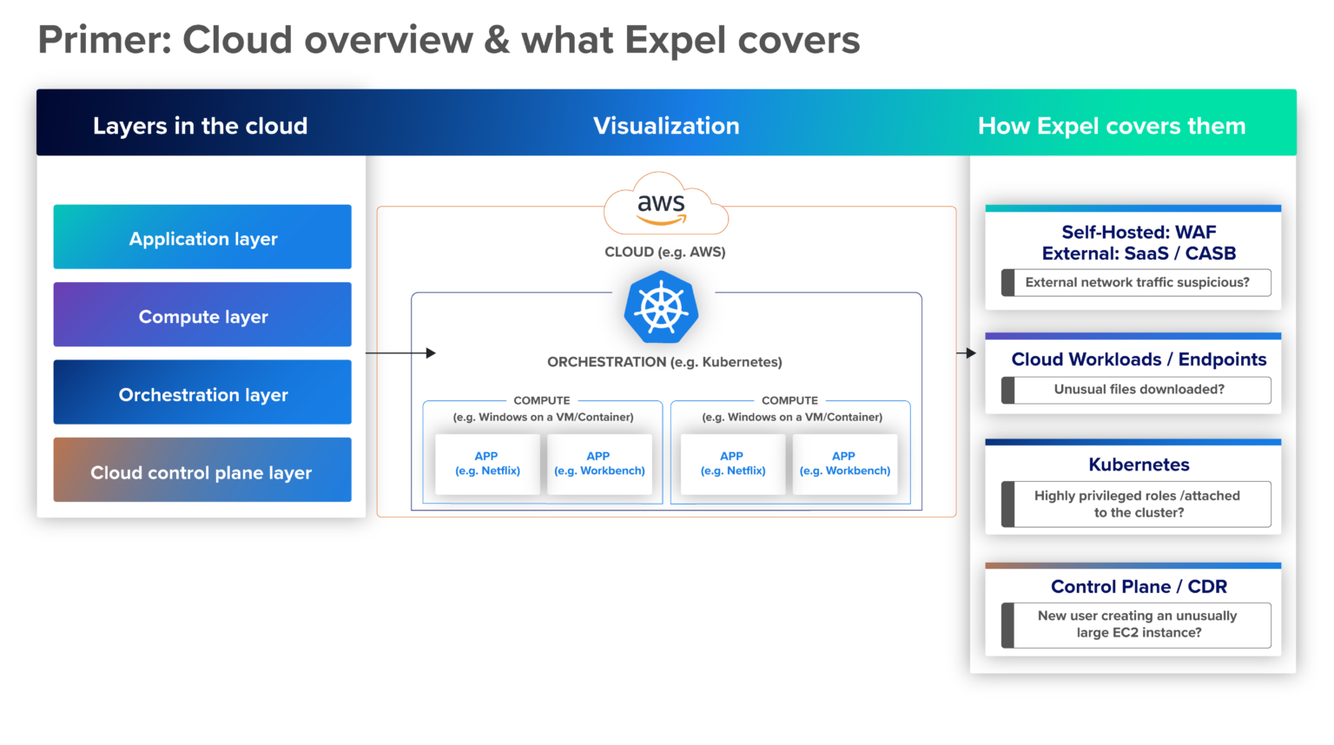Screen dimensions: 1334x745
Task: Select the arrow pointing to Orchestration
Action: click(x=401, y=353)
